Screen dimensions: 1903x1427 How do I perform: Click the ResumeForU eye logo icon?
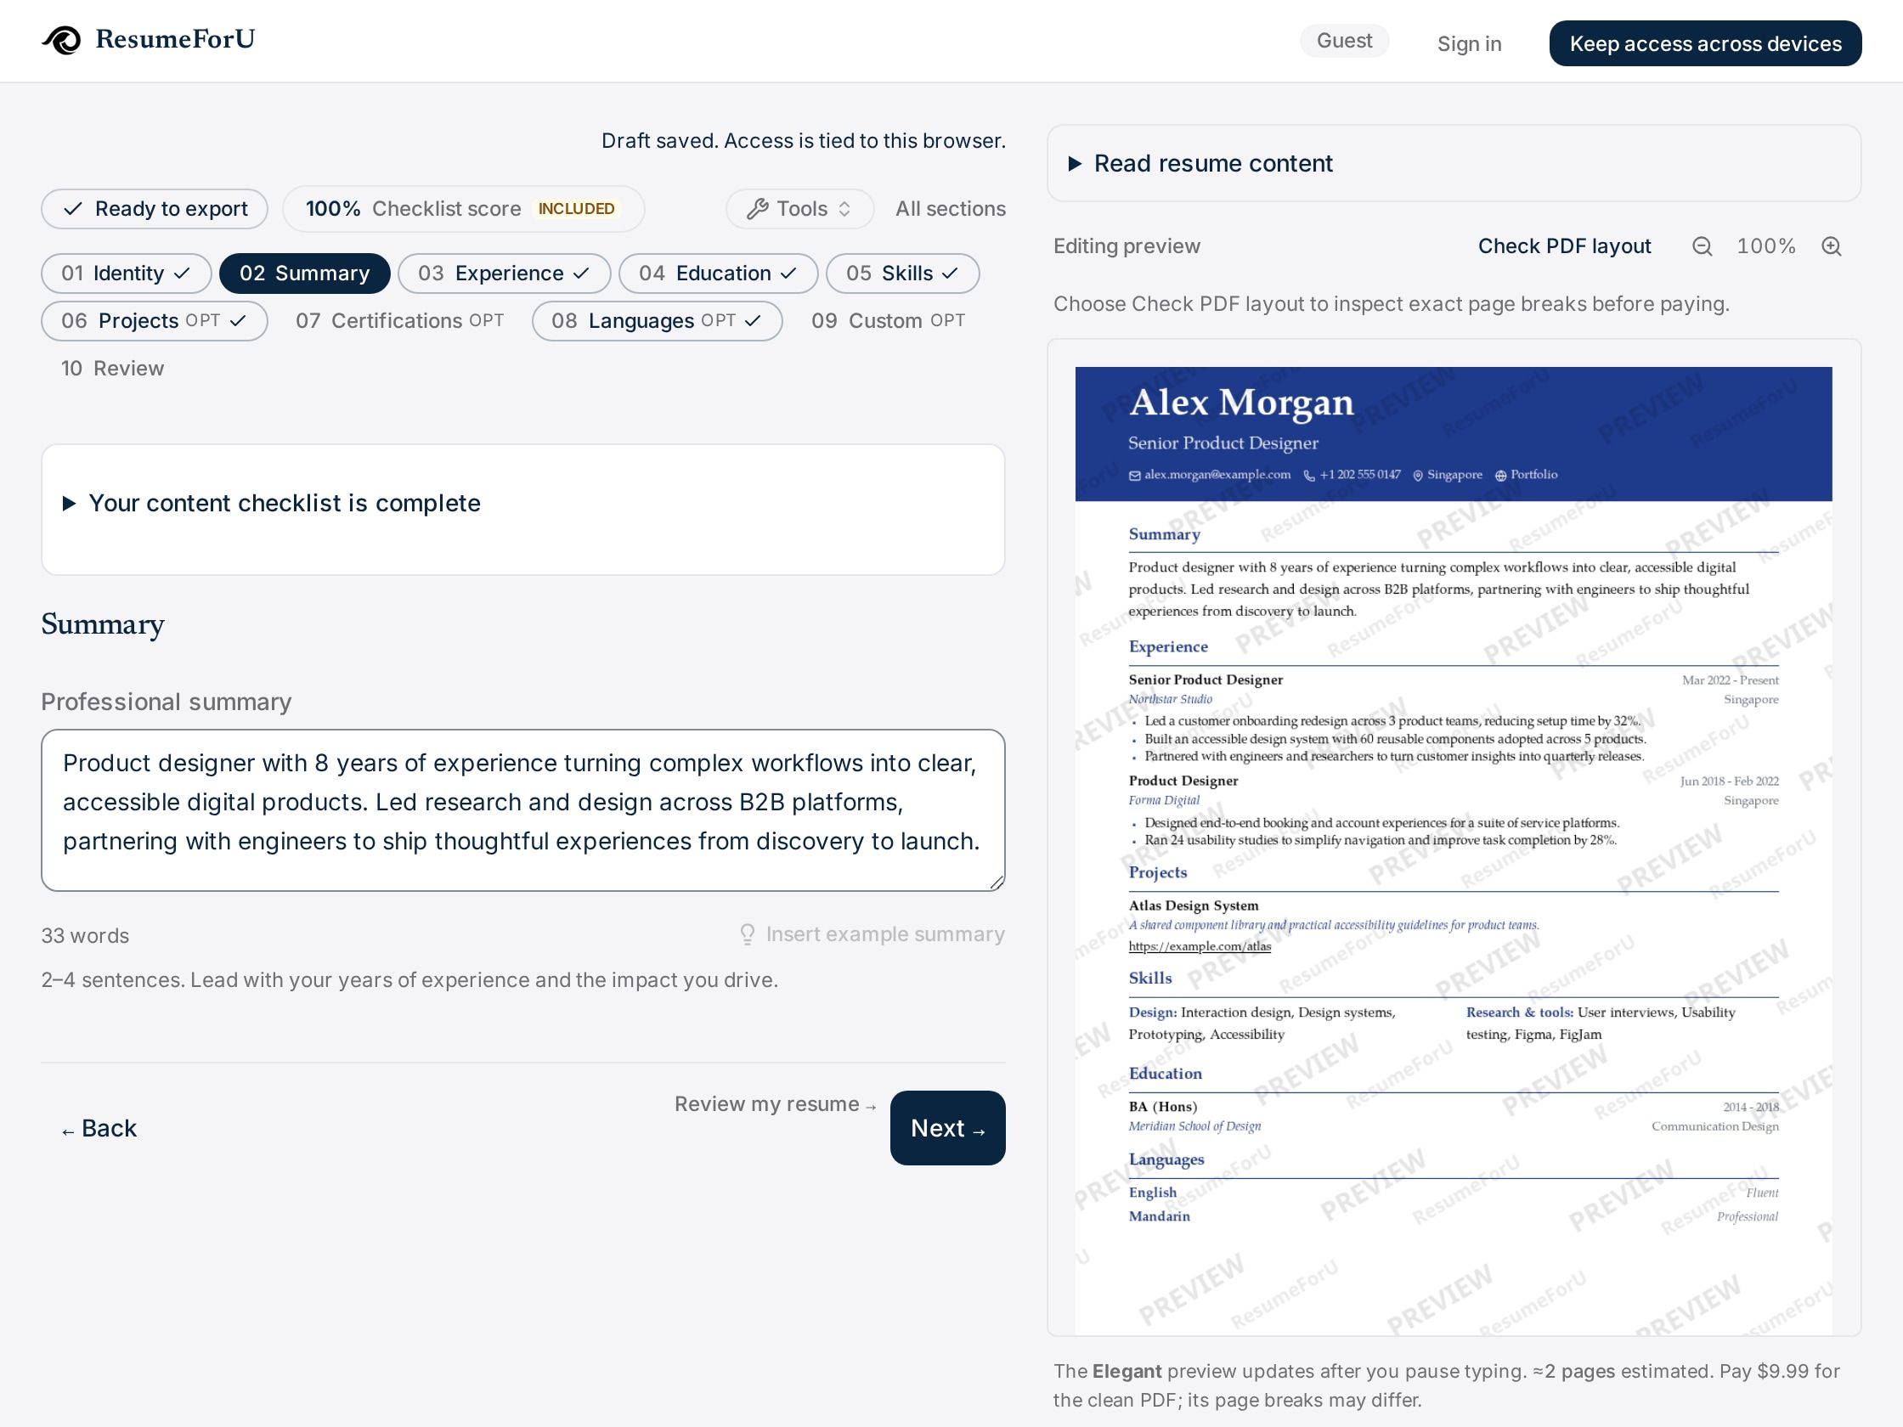[x=61, y=40]
